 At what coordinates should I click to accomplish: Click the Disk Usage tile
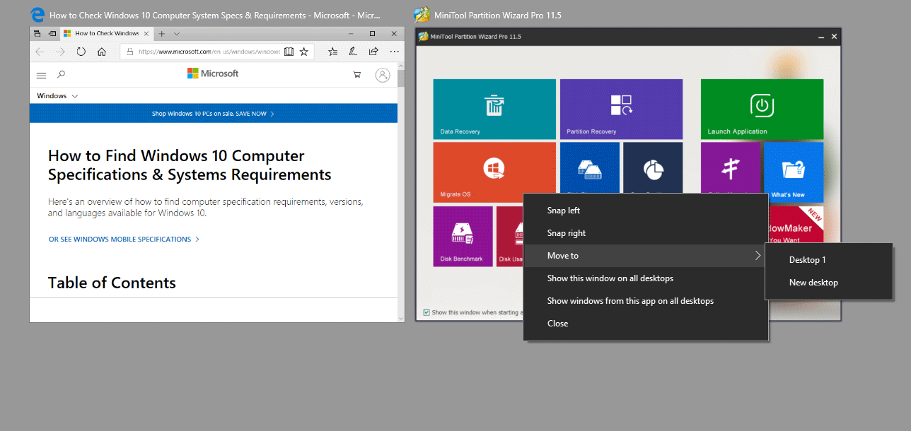[509, 236]
